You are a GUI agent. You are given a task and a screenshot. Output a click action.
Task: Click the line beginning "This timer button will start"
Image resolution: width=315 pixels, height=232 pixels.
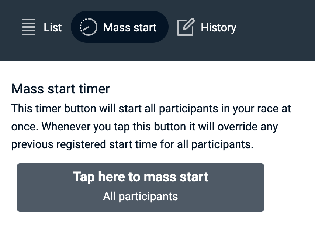tap(151, 109)
